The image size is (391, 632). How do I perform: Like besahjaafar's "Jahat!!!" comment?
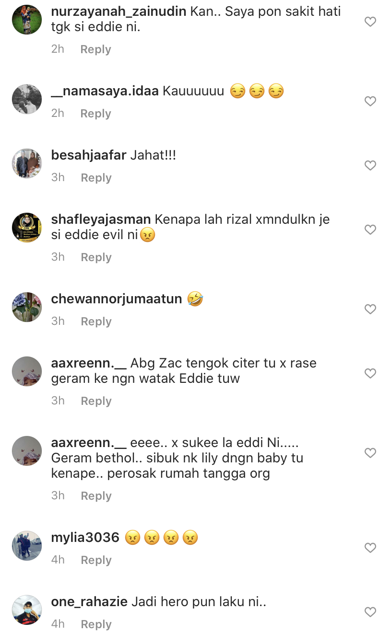(x=370, y=165)
